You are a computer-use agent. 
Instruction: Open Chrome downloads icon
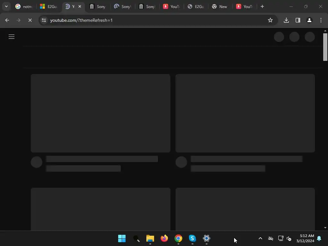[x=286, y=20]
